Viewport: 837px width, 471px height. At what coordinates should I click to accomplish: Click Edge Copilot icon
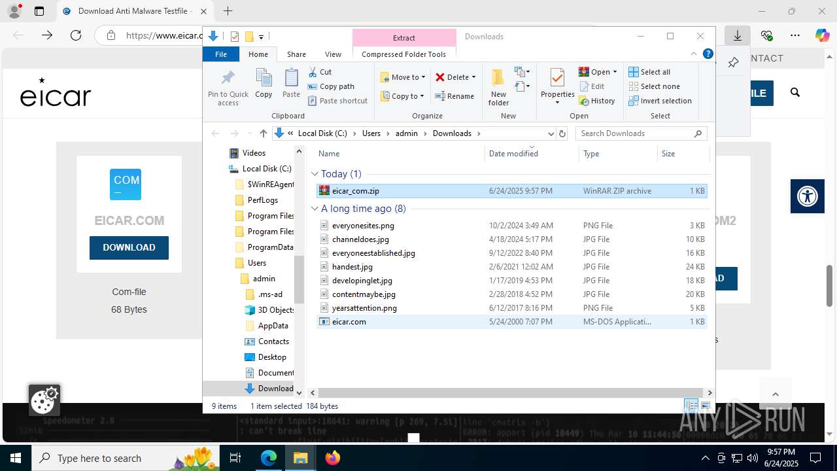click(x=822, y=36)
